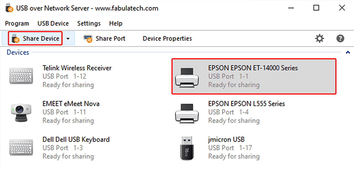Open settings via the gear icon
The height and width of the screenshot is (170, 354).
click(x=320, y=39)
